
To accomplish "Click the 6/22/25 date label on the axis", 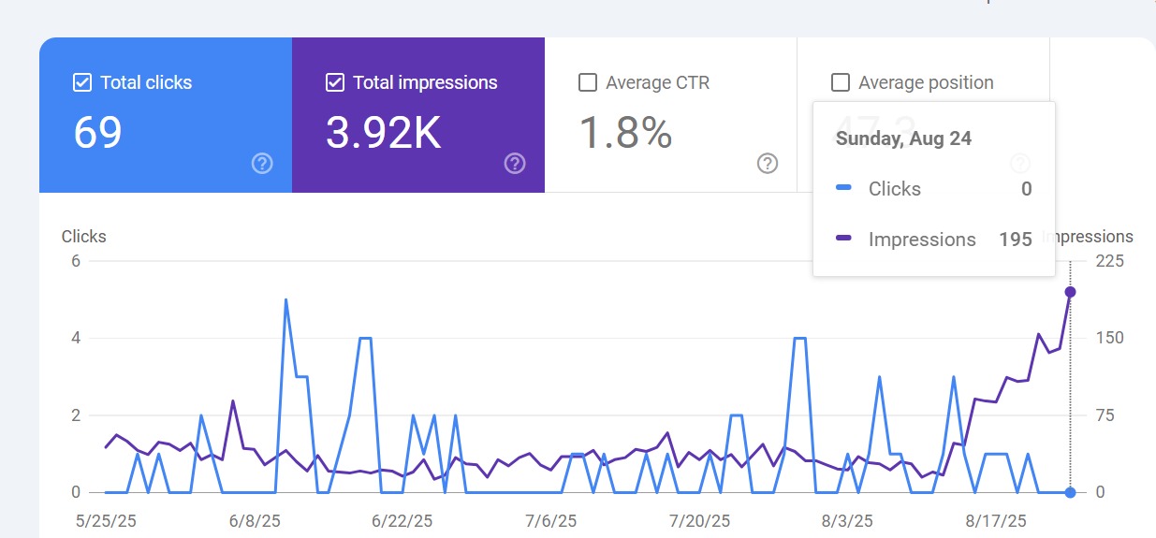I will coord(402,520).
